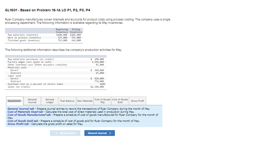The image size is (265, 155).
Task: Click the 110% overhead rate value
Action: 102,84
